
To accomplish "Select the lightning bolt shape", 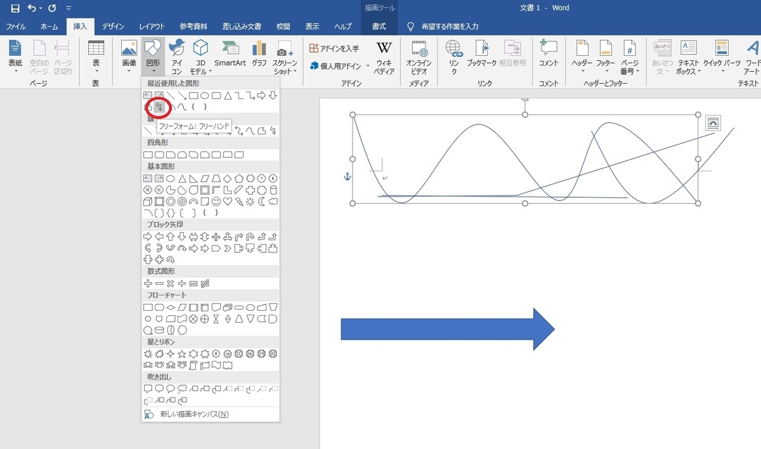I will click(239, 202).
